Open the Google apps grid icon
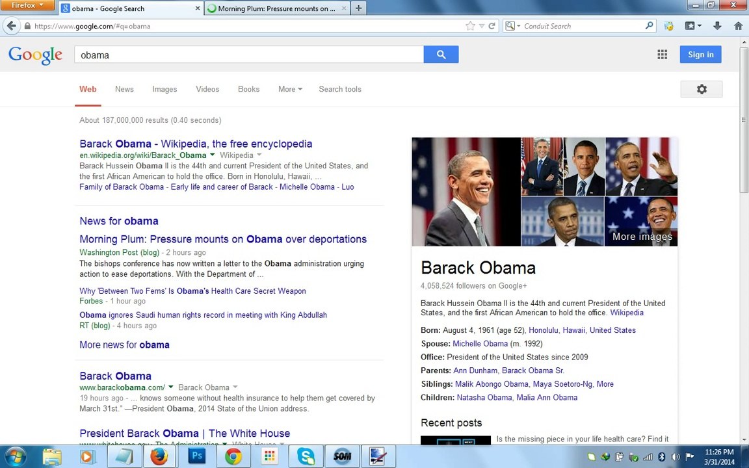Viewport: 749px width, 468px height. click(x=662, y=55)
